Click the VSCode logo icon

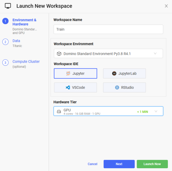[x=68, y=88]
